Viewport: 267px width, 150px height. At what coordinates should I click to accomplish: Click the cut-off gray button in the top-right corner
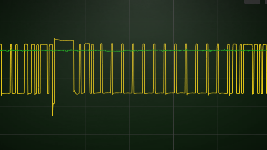(266, 2)
